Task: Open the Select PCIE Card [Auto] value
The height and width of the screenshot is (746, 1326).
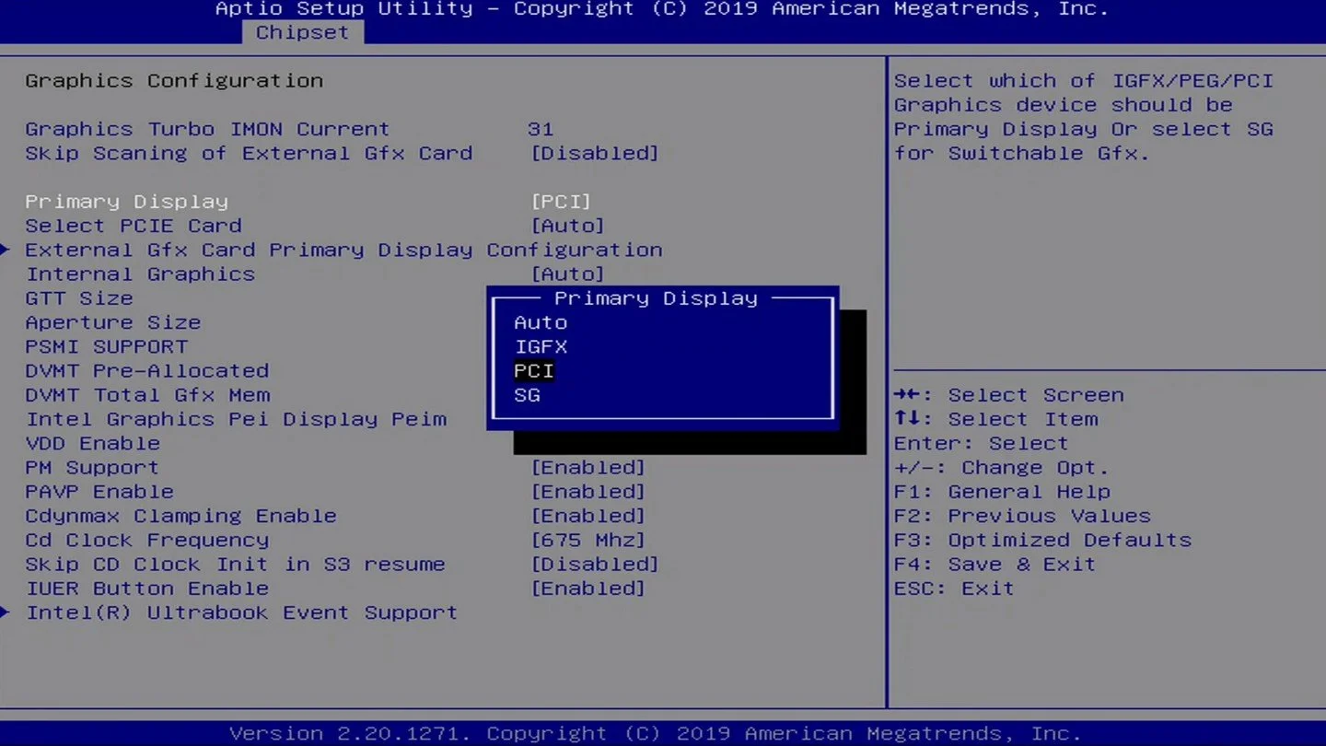Action: pyautogui.click(x=567, y=225)
